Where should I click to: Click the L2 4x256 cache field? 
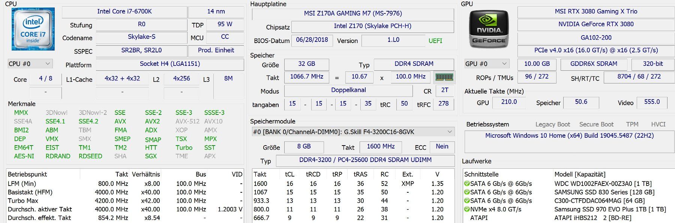tap(181, 79)
